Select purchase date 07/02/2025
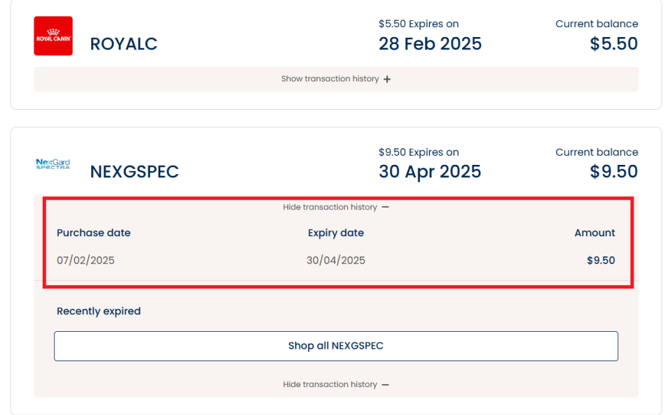665x415 pixels. (x=85, y=261)
